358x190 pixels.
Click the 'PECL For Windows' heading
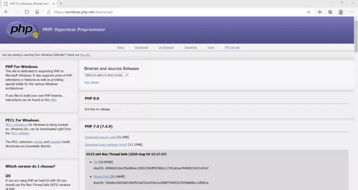(22, 120)
